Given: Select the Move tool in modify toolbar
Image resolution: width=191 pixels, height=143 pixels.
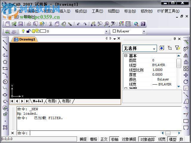Looking at the screenshot, I should pyautogui.click(x=186, y=75).
